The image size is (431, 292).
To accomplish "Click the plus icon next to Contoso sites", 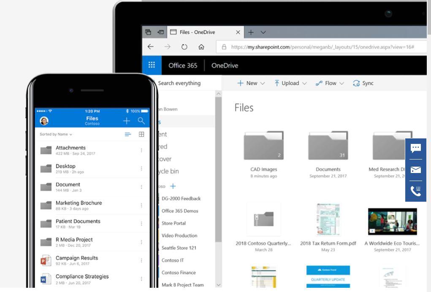I will tap(173, 186).
